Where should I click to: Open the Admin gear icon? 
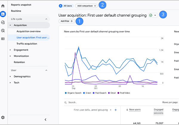[3, 118]
